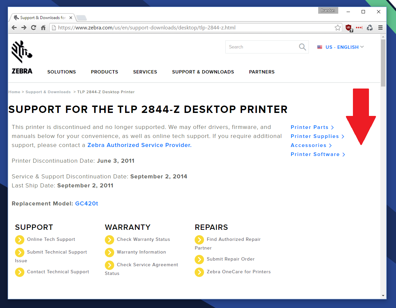Click yellow arrow beside Check Service Agreement
This screenshot has width=396, height=308.
[110, 265]
